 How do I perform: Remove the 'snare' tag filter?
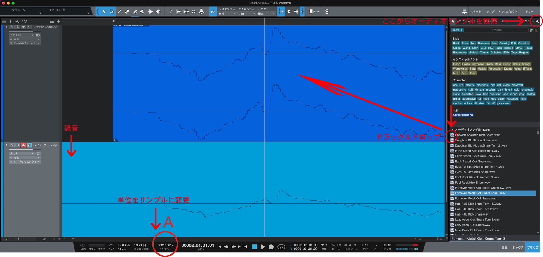(x=462, y=30)
